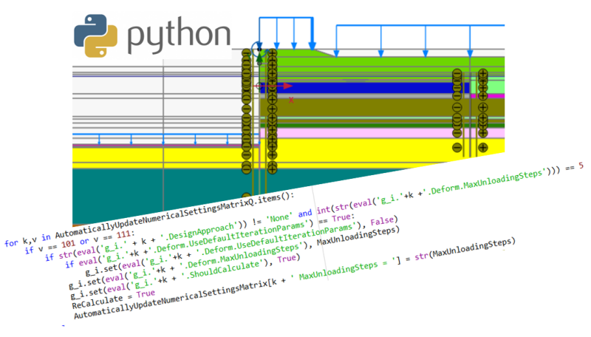Select the lowest minus interface circle at right
The width and height of the screenshot is (591, 337).
coord(457,147)
